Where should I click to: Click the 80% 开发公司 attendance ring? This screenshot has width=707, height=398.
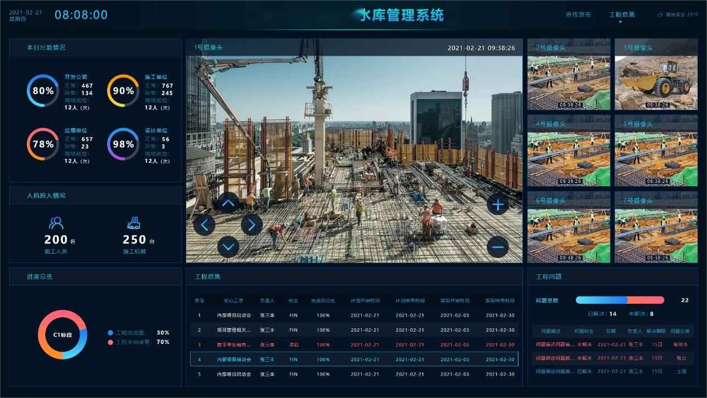[43, 91]
